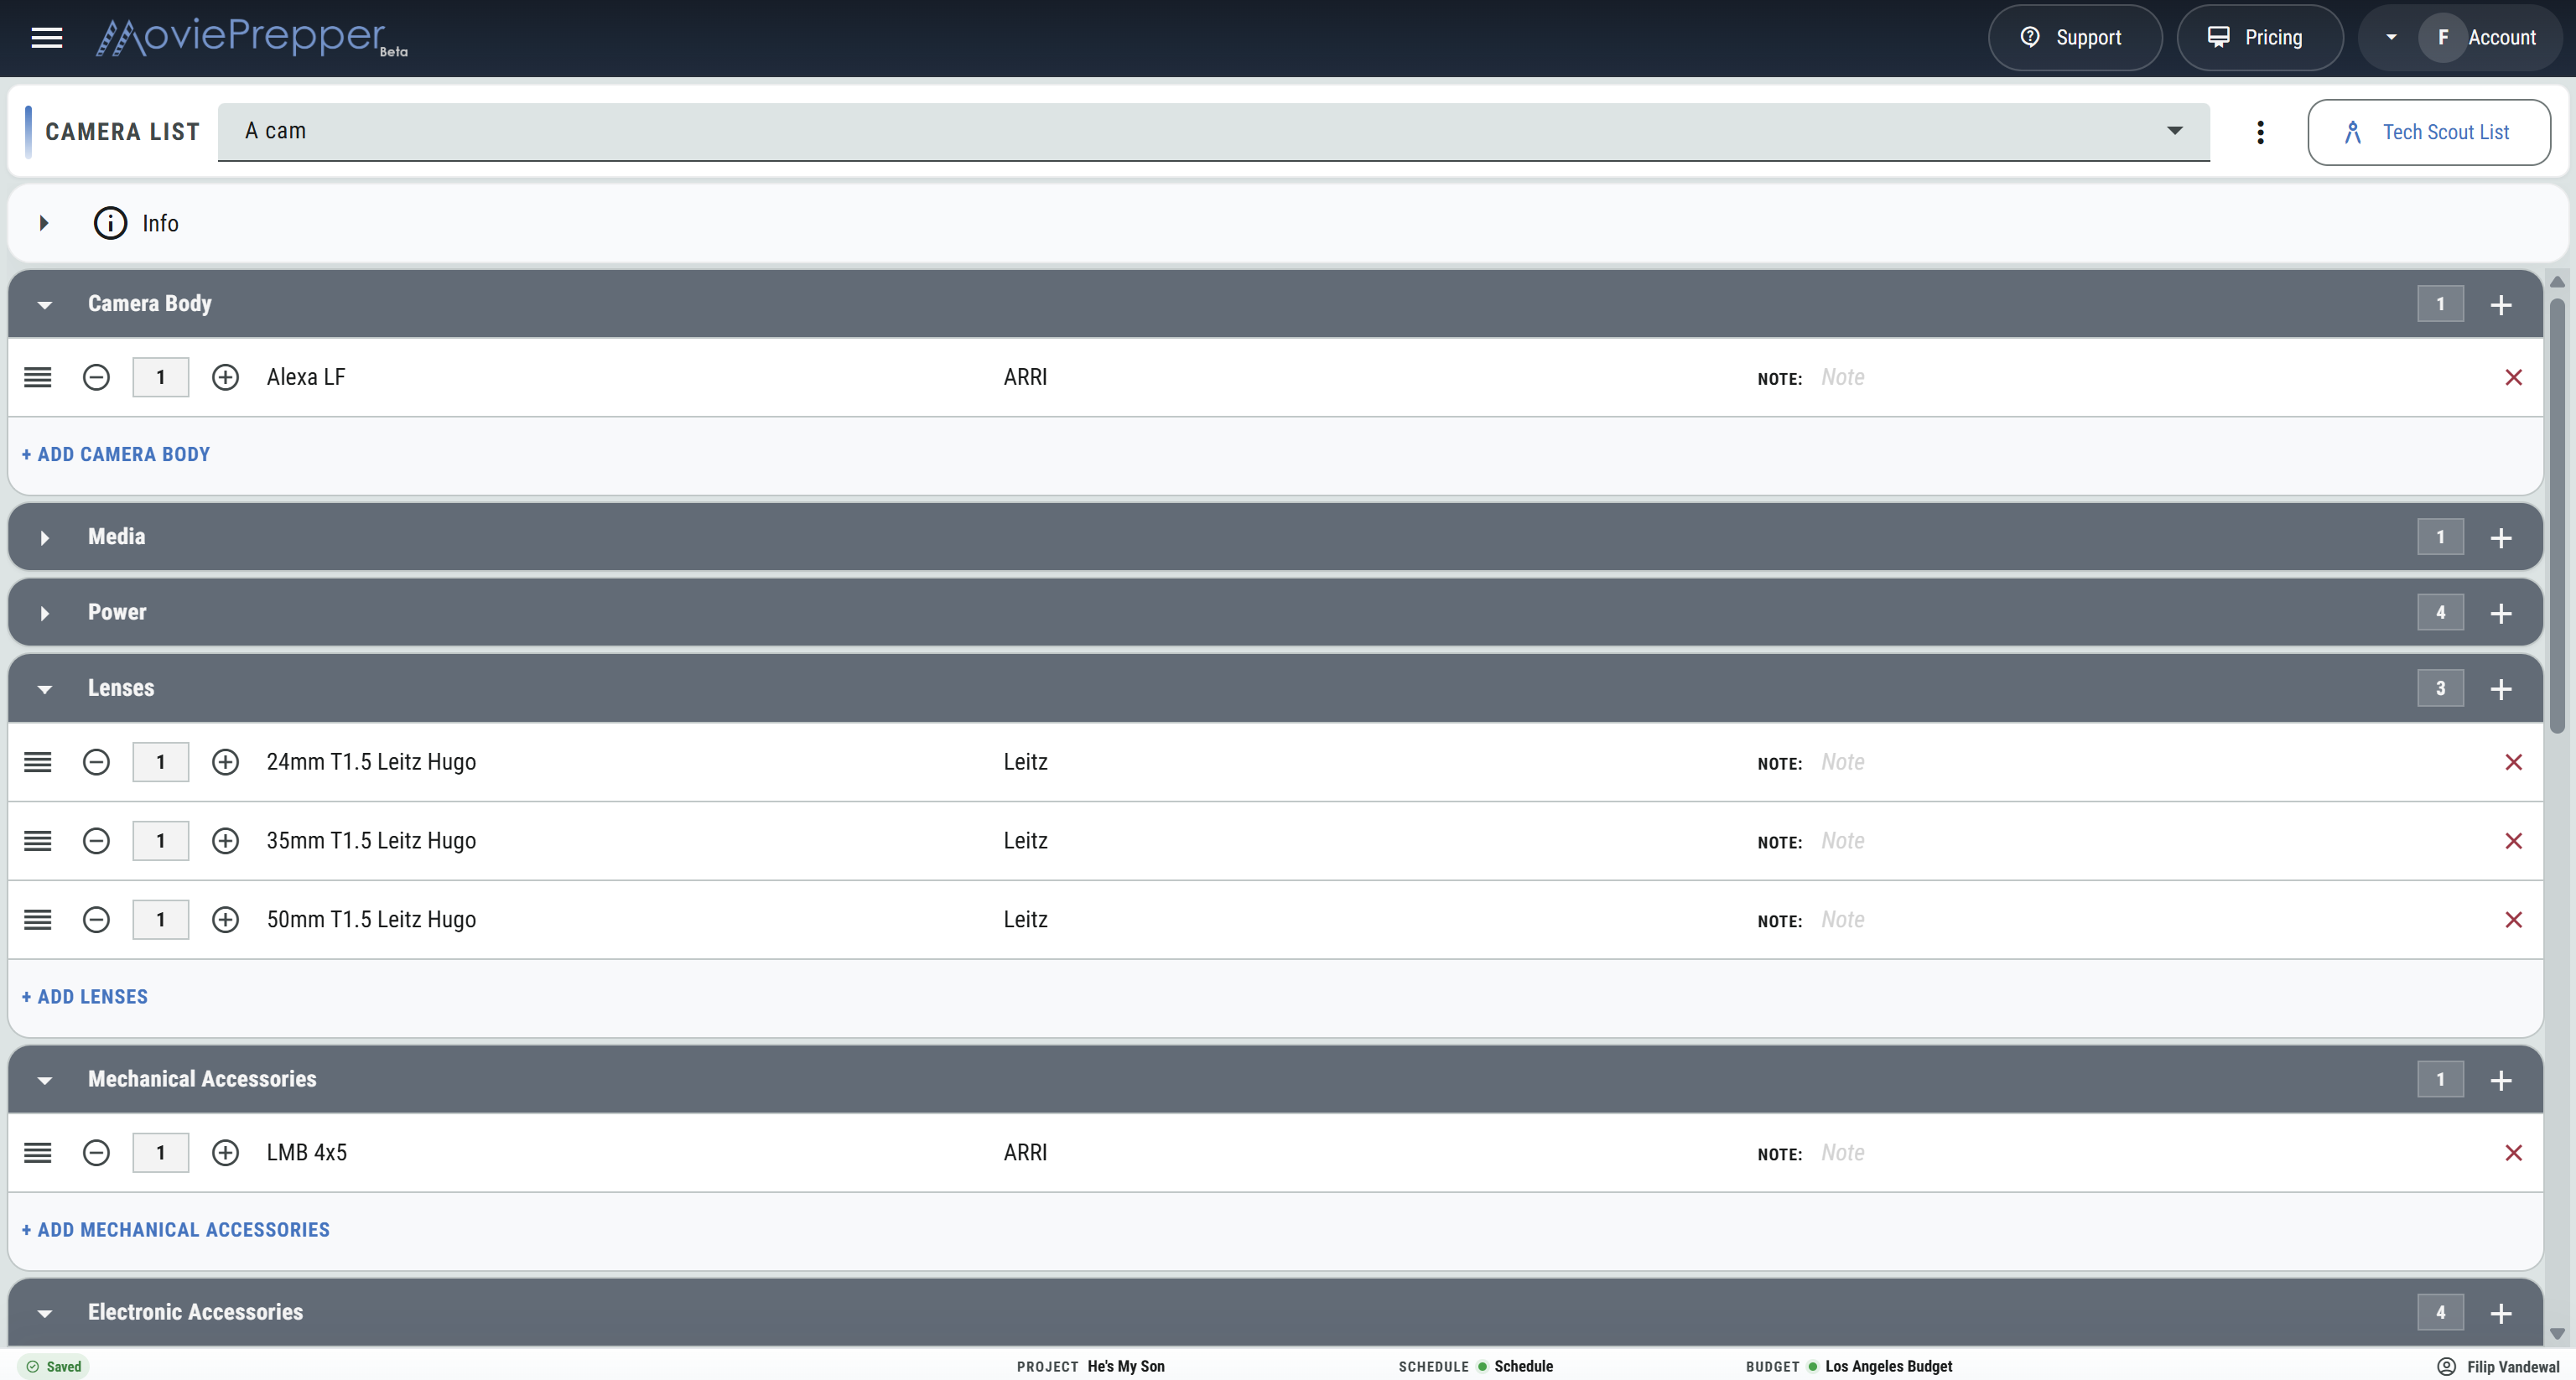The image size is (2576, 1380).
Task: Collapse the Lenses section
Action: coord(44,689)
